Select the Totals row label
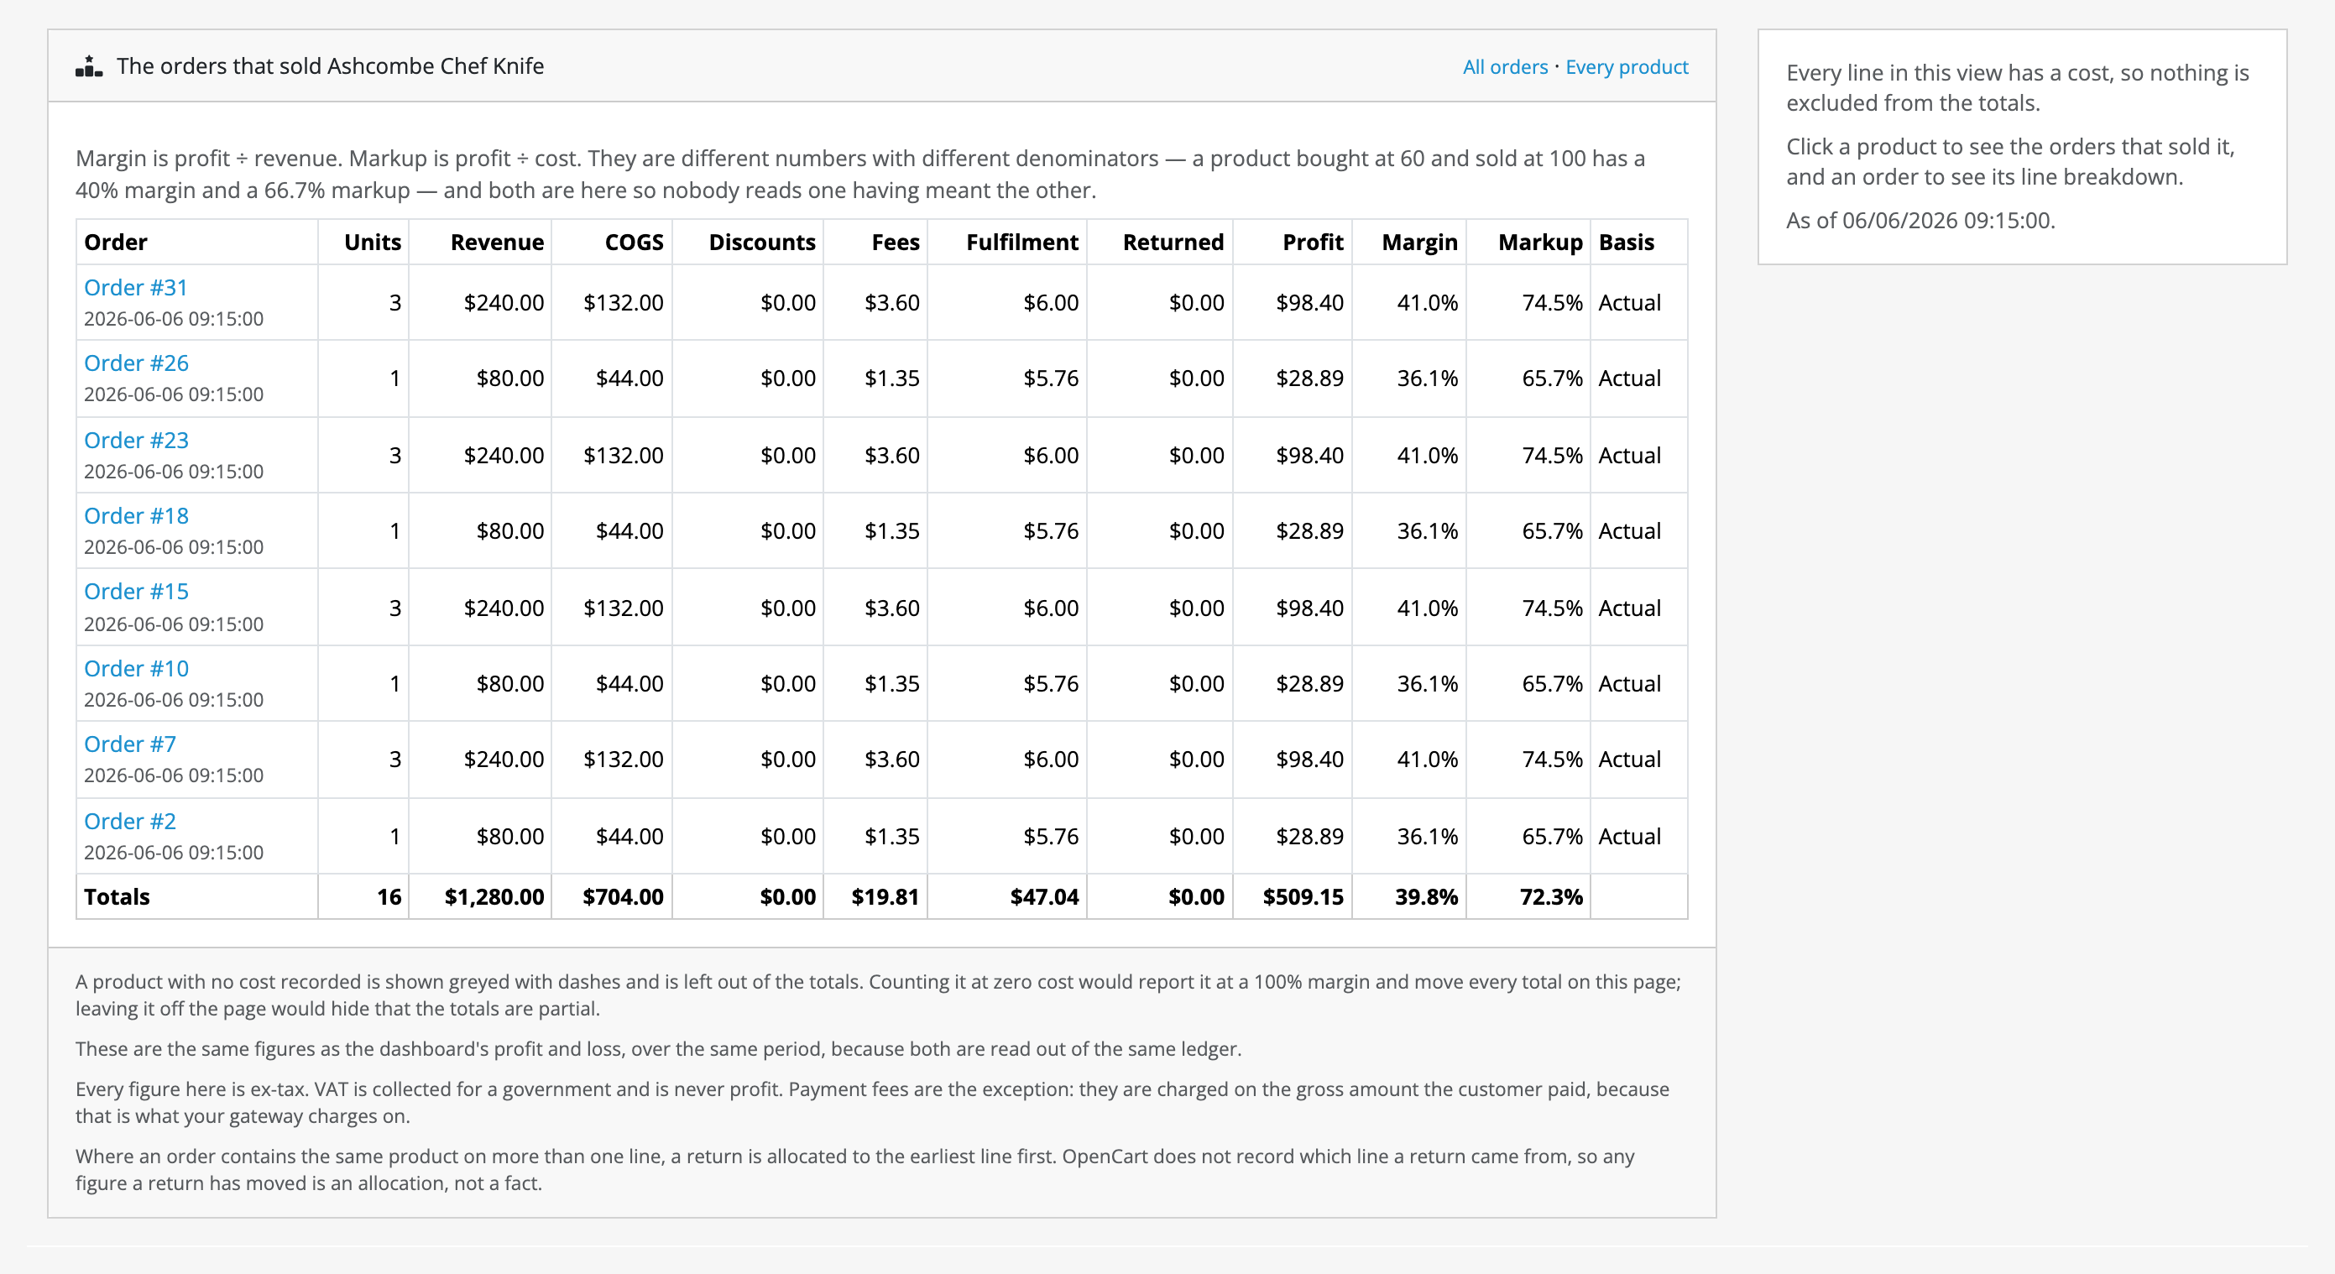The height and width of the screenshot is (1274, 2335). pyautogui.click(x=116, y=896)
